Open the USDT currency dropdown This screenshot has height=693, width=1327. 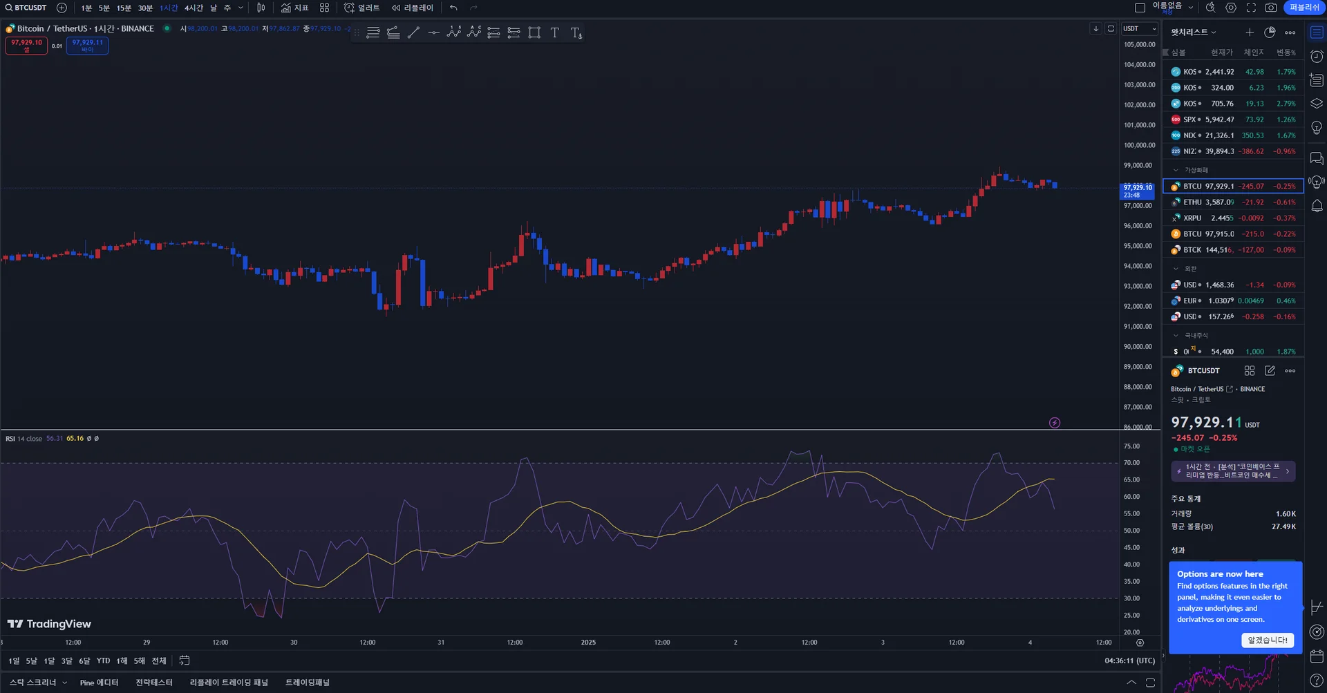(x=1139, y=28)
